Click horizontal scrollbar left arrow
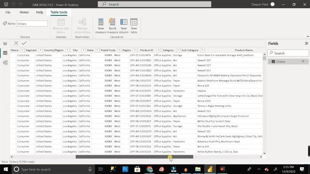 pyautogui.click(x=12, y=157)
